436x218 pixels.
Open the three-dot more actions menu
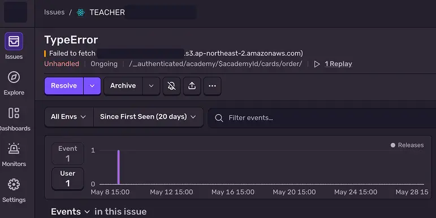click(212, 86)
